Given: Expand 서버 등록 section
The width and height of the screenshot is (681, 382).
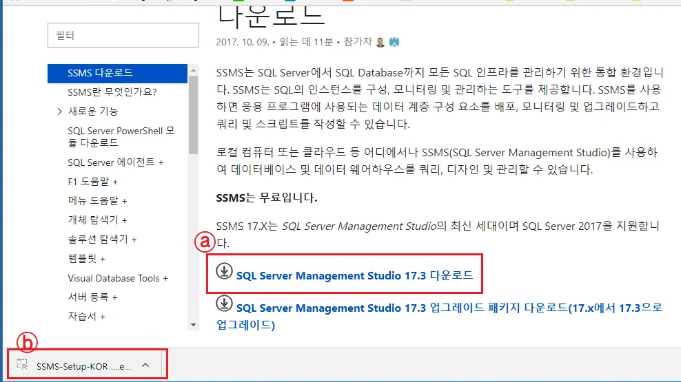Looking at the screenshot, I should pyautogui.click(x=92, y=297).
